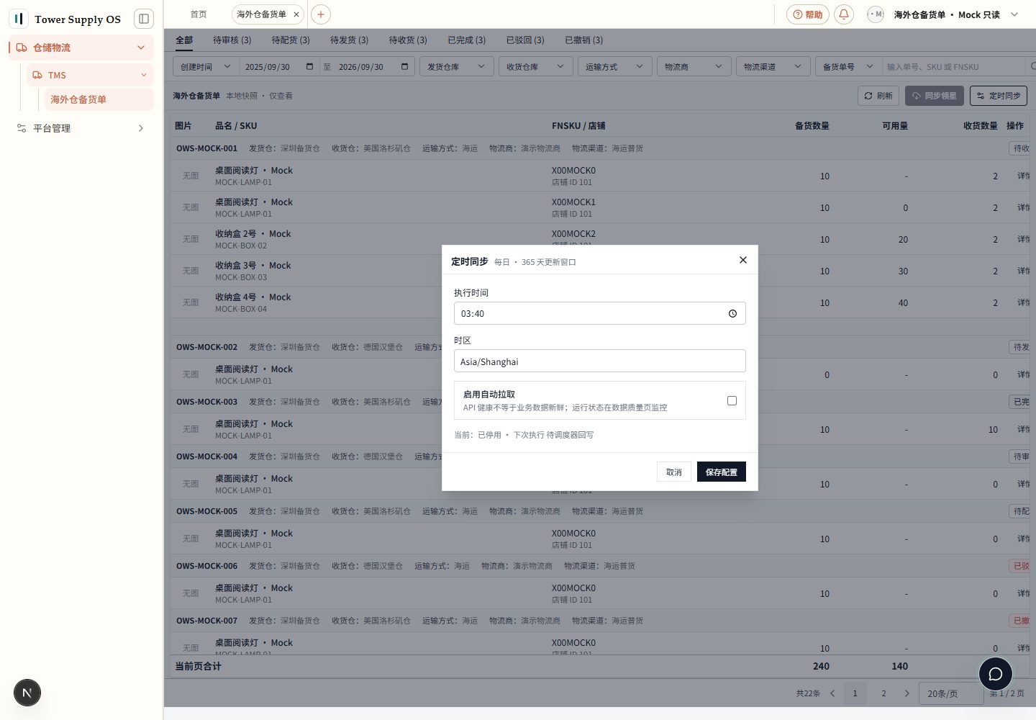1036x720 pixels.
Task: Open the 物流渠道 dropdown
Action: pos(773,67)
